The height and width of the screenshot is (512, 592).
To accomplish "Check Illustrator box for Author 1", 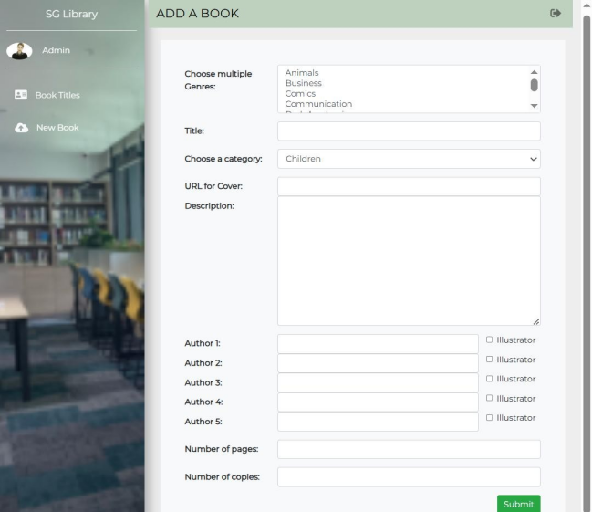I will click(490, 340).
